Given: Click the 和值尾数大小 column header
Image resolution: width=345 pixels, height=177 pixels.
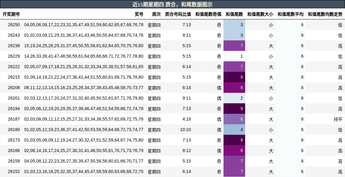Looking at the screenshot, I should click(260, 14).
